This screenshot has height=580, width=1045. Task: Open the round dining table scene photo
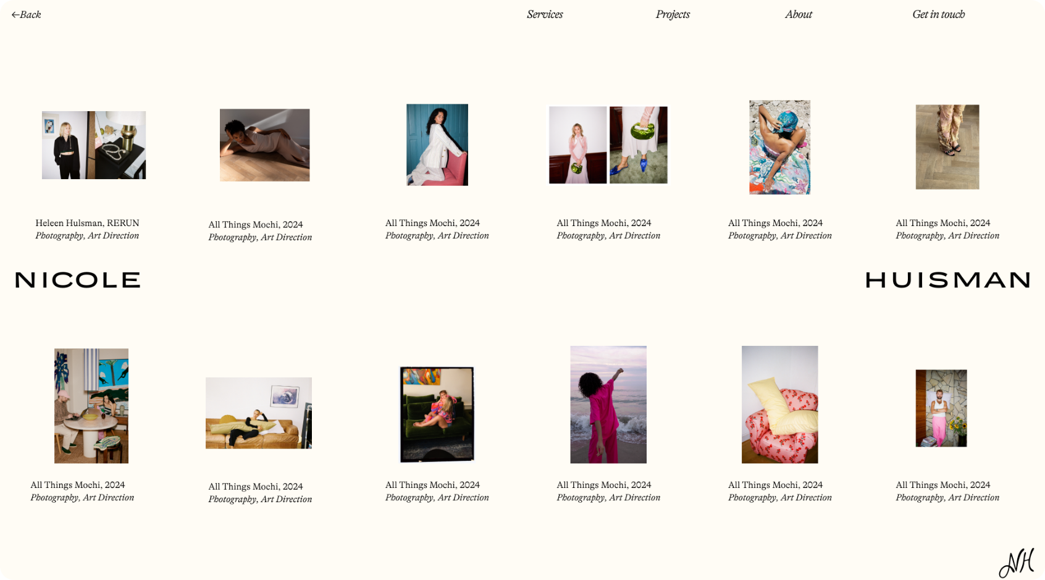(91, 406)
